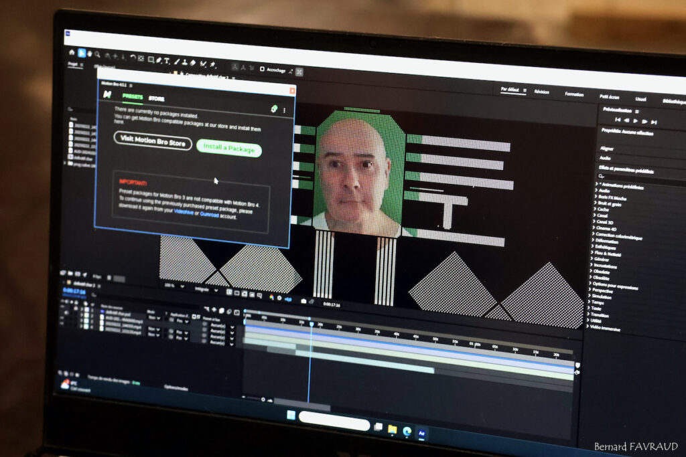The height and width of the screenshot is (457, 686).
Task: Select the Puppet Pin tool
Action: click(x=213, y=65)
